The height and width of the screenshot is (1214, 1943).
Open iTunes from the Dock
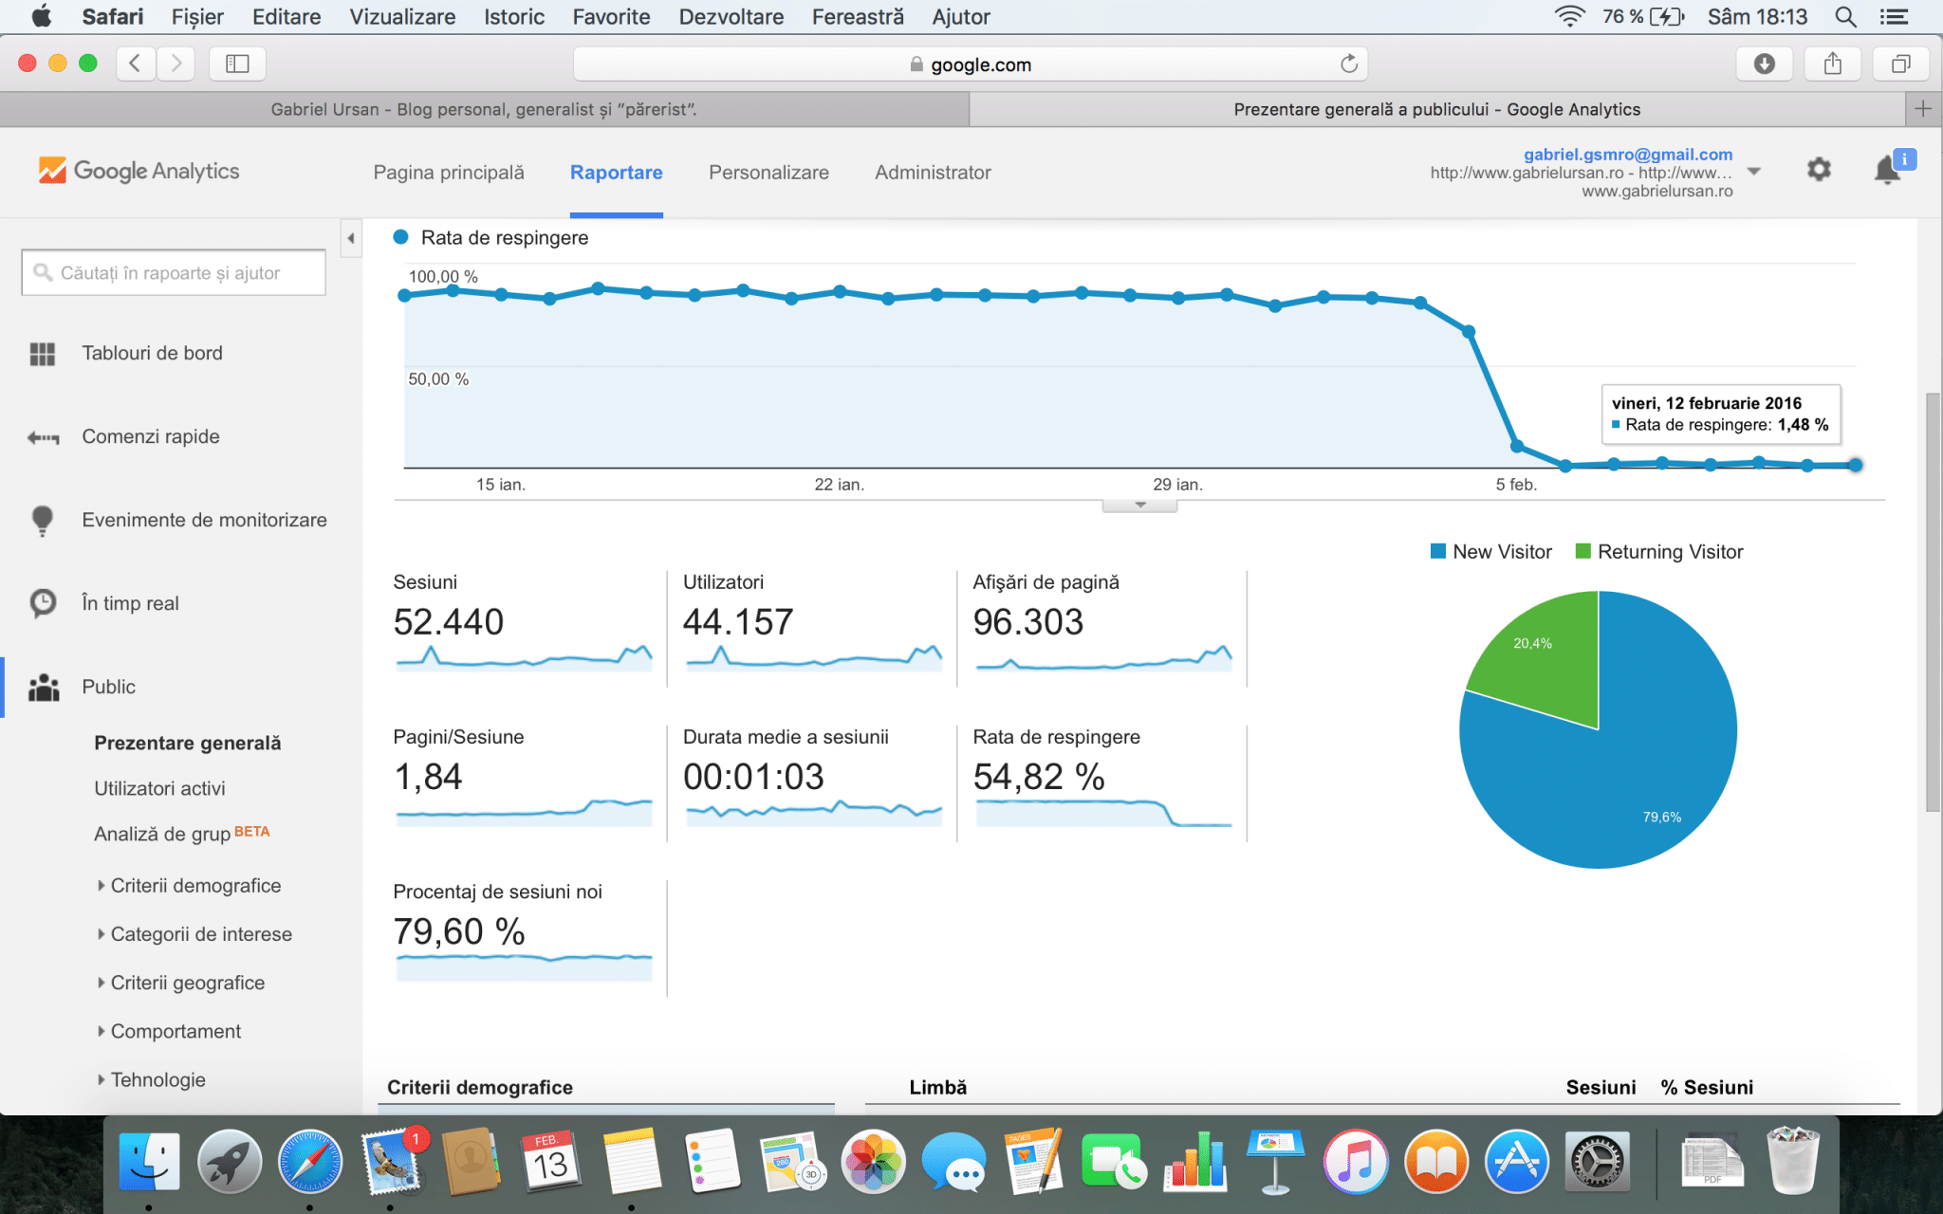1356,1161
